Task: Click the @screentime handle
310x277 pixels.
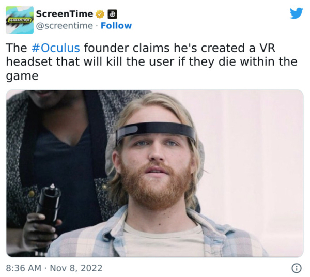Action: point(65,26)
